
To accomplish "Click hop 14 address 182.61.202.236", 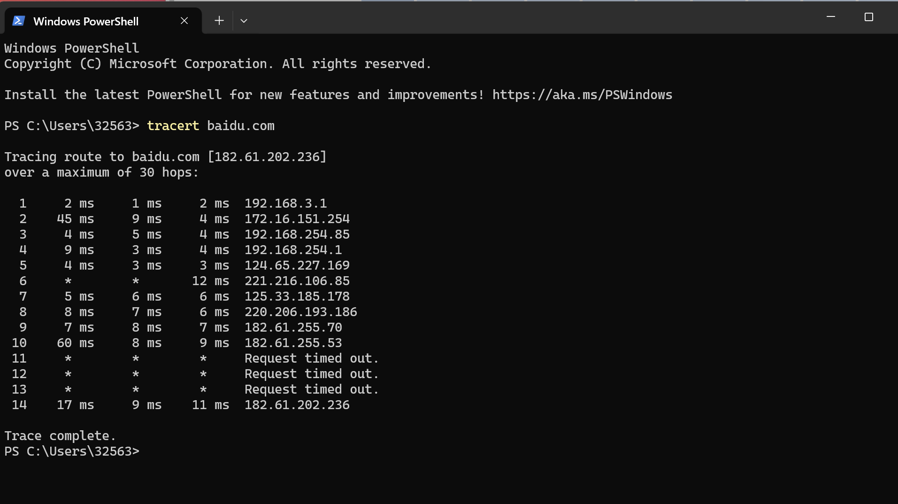I will point(297,405).
